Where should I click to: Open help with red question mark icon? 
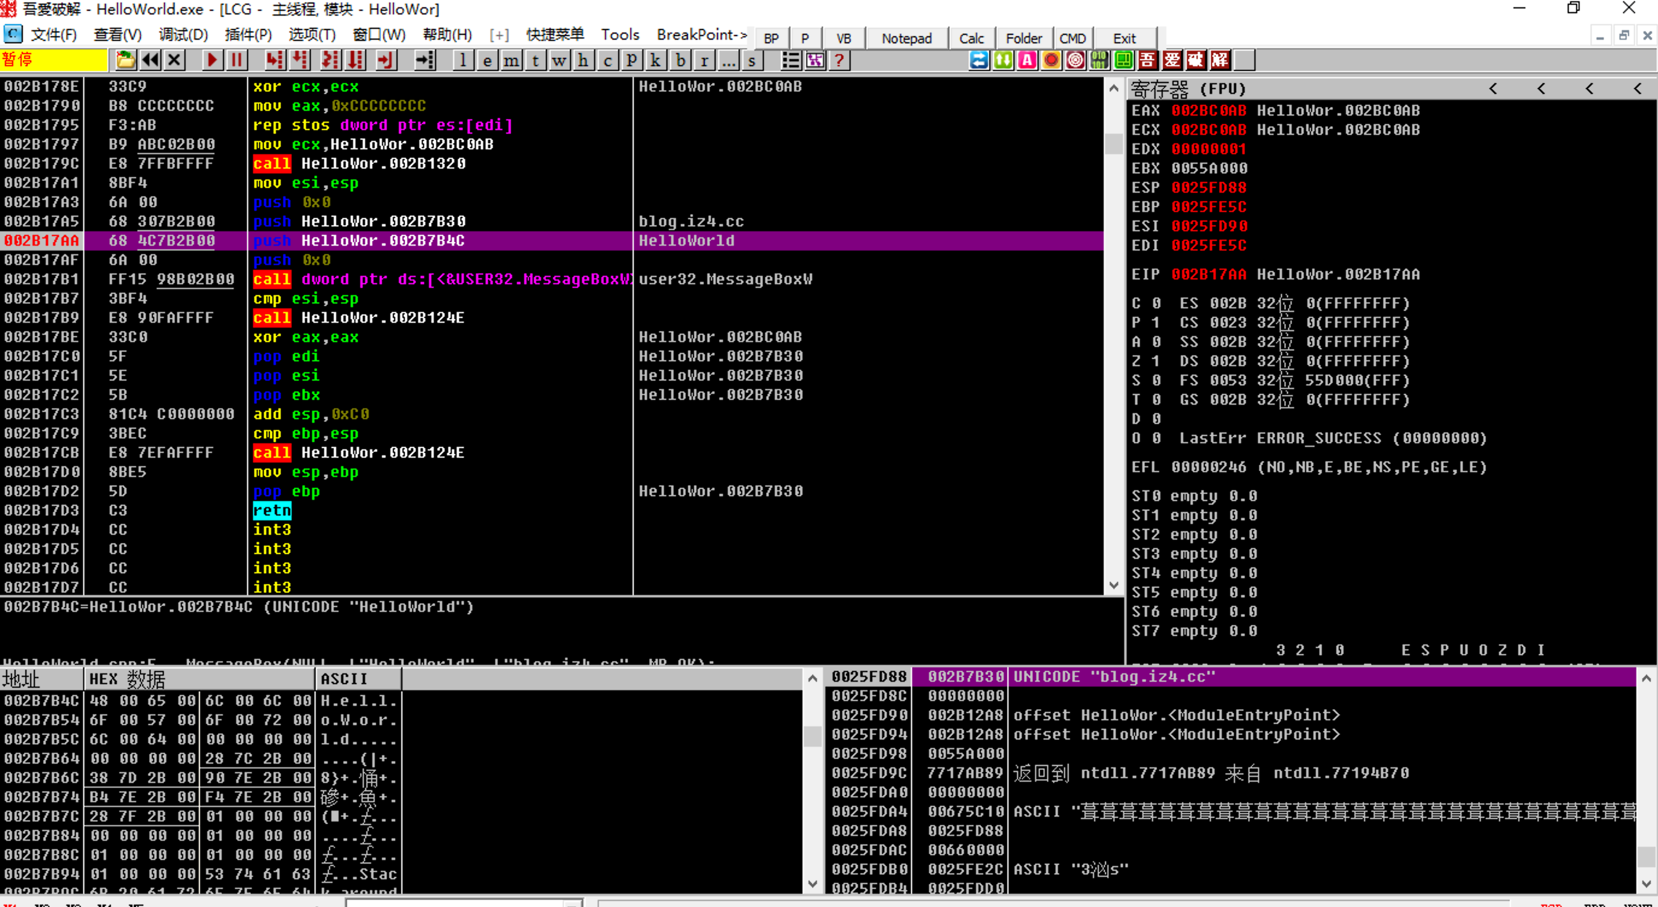click(x=839, y=60)
